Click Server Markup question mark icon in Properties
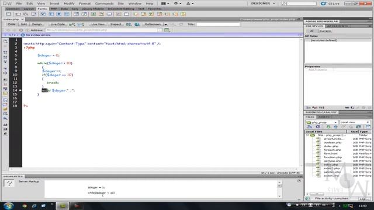Screen dimensions: 374x210 coord(9,183)
